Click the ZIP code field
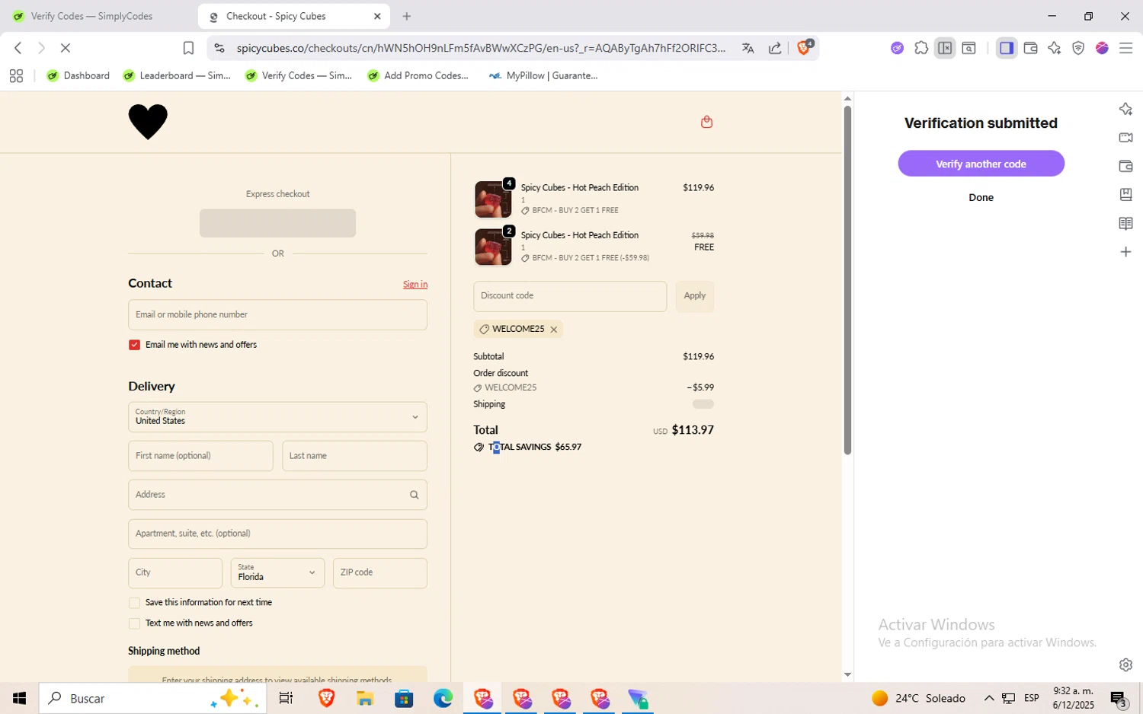The image size is (1143, 714). click(379, 573)
